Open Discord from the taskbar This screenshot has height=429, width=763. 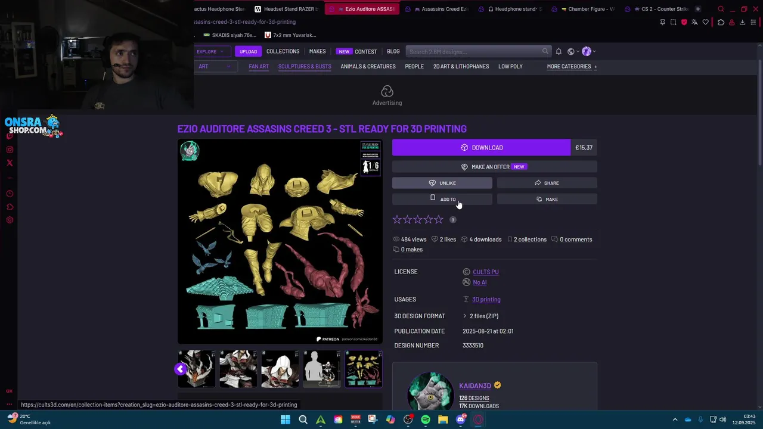click(x=461, y=419)
